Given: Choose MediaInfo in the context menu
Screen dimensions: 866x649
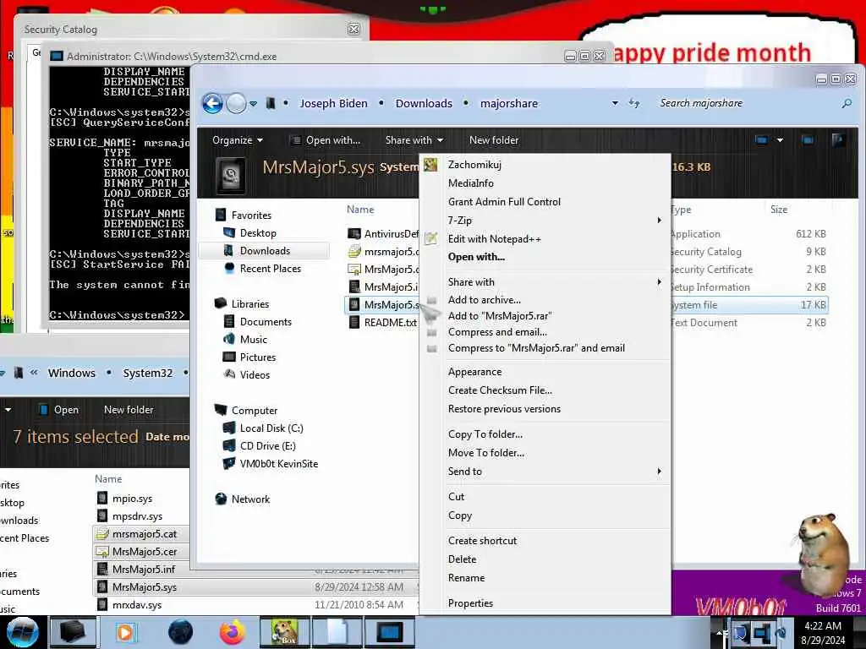Looking at the screenshot, I should coord(545,183).
